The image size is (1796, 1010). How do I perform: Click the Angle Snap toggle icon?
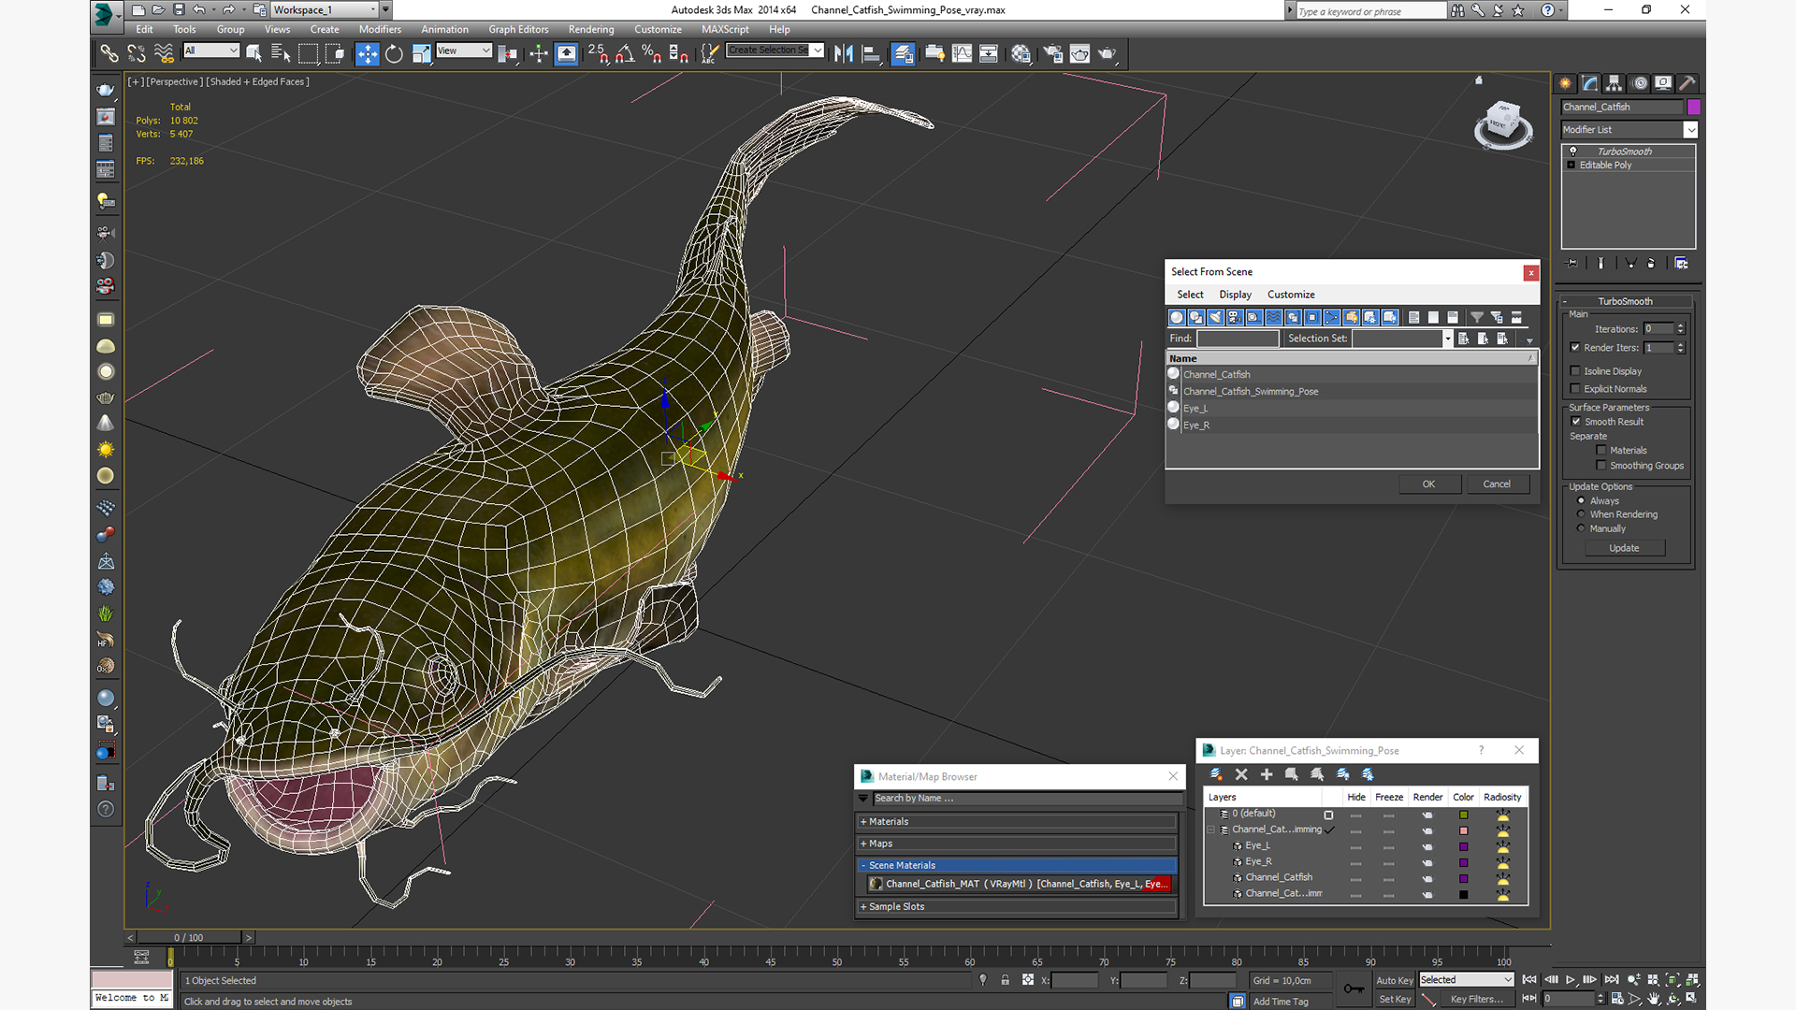(x=624, y=53)
